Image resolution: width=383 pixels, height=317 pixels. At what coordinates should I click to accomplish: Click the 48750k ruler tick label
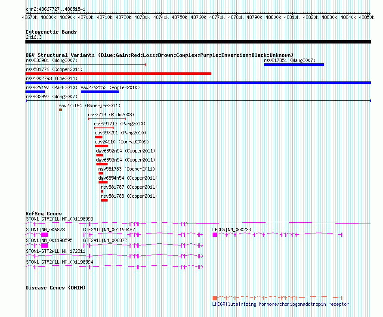pos(179,17)
